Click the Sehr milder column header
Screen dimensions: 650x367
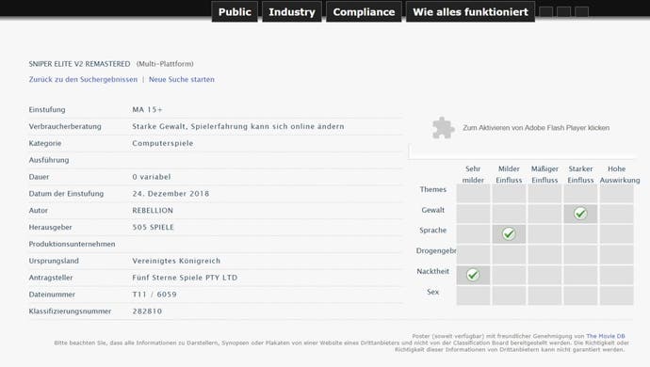(473, 174)
